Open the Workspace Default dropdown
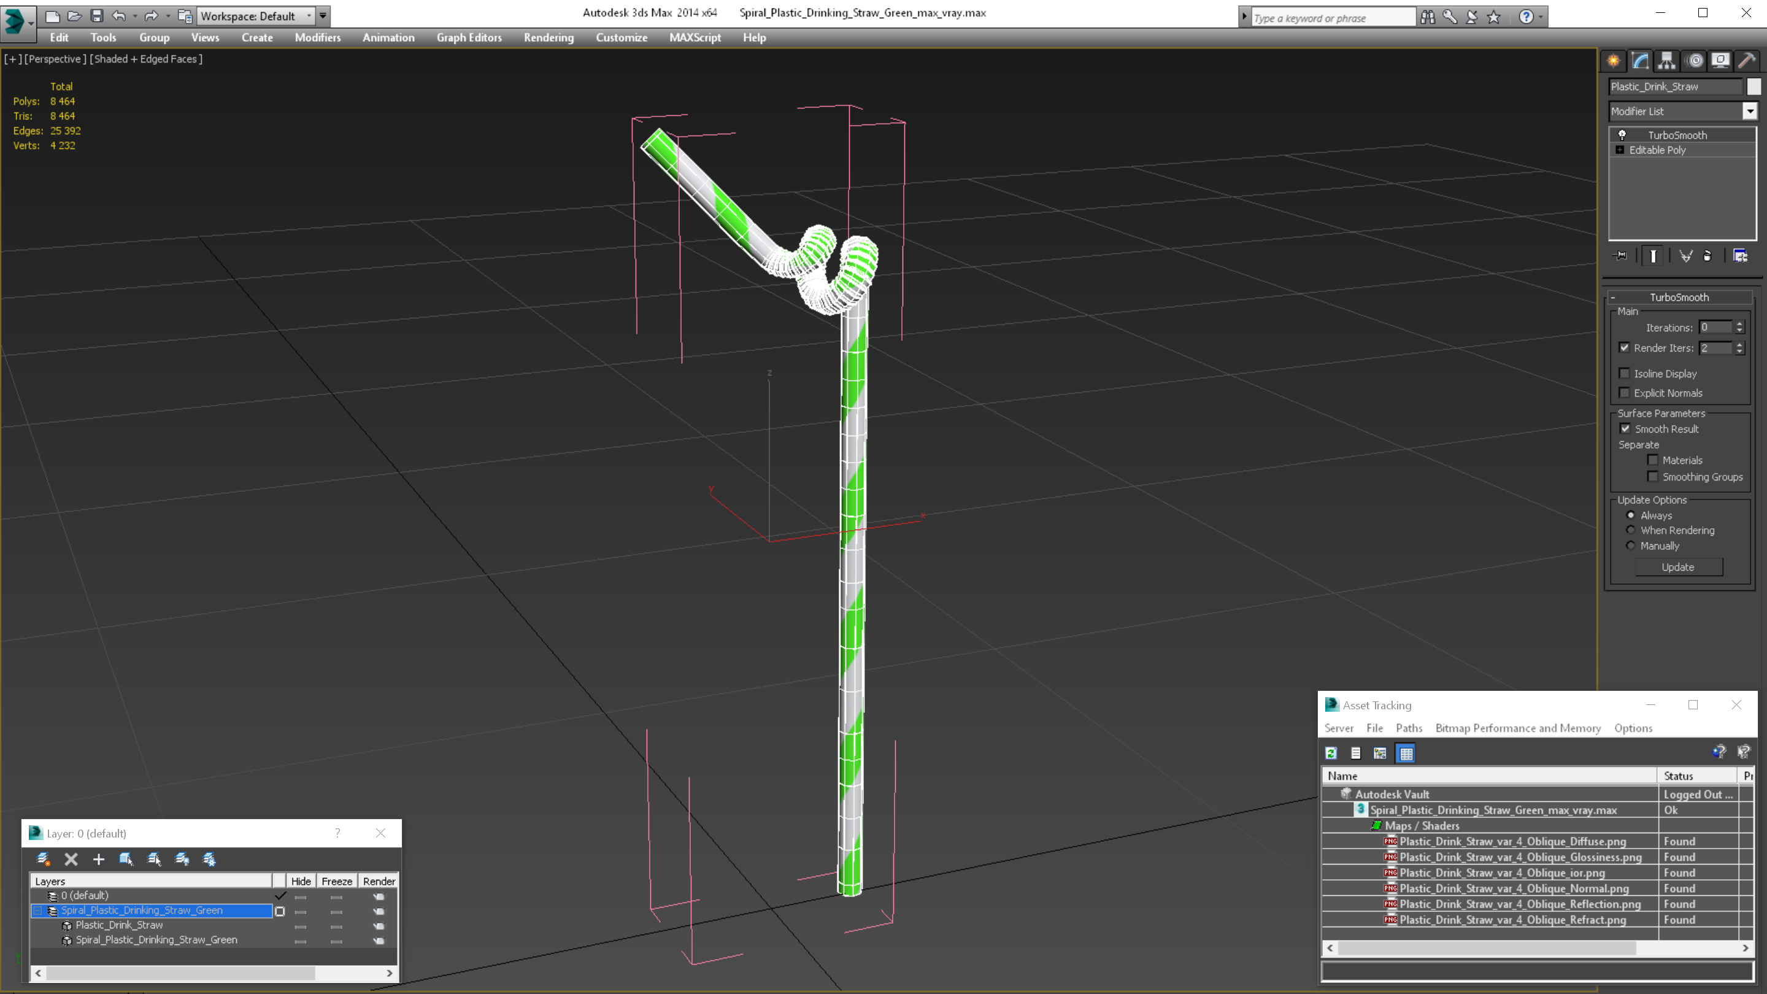Image resolution: width=1767 pixels, height=994 pixels. (309, 16)
